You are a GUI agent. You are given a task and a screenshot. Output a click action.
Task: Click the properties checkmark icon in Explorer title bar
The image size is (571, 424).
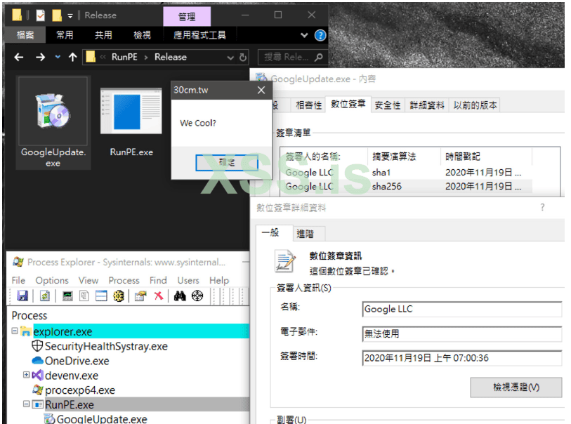click(x=41, y=15)
